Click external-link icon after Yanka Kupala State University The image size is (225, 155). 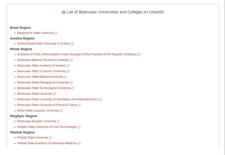[x=72, y=44]
